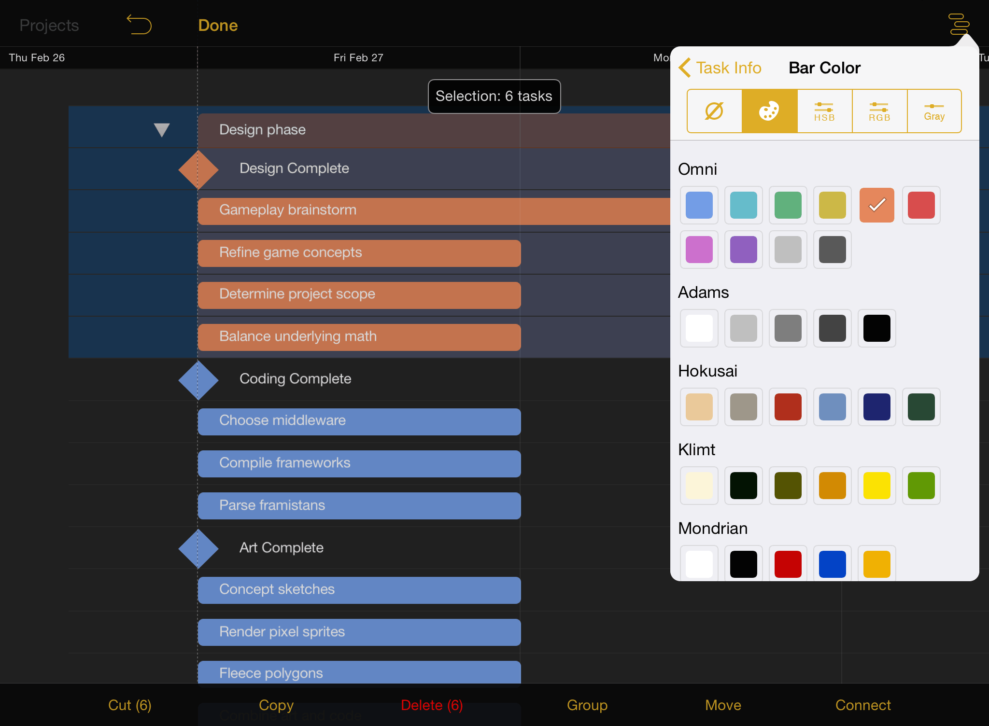
Task: Pick the Hokusai brick red swatch
Action: pos(788,407)
